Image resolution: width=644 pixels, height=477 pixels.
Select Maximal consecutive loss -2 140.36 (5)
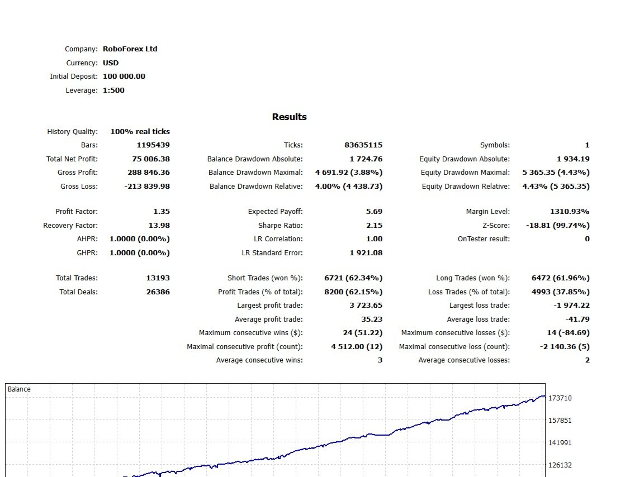coord(564,347)
